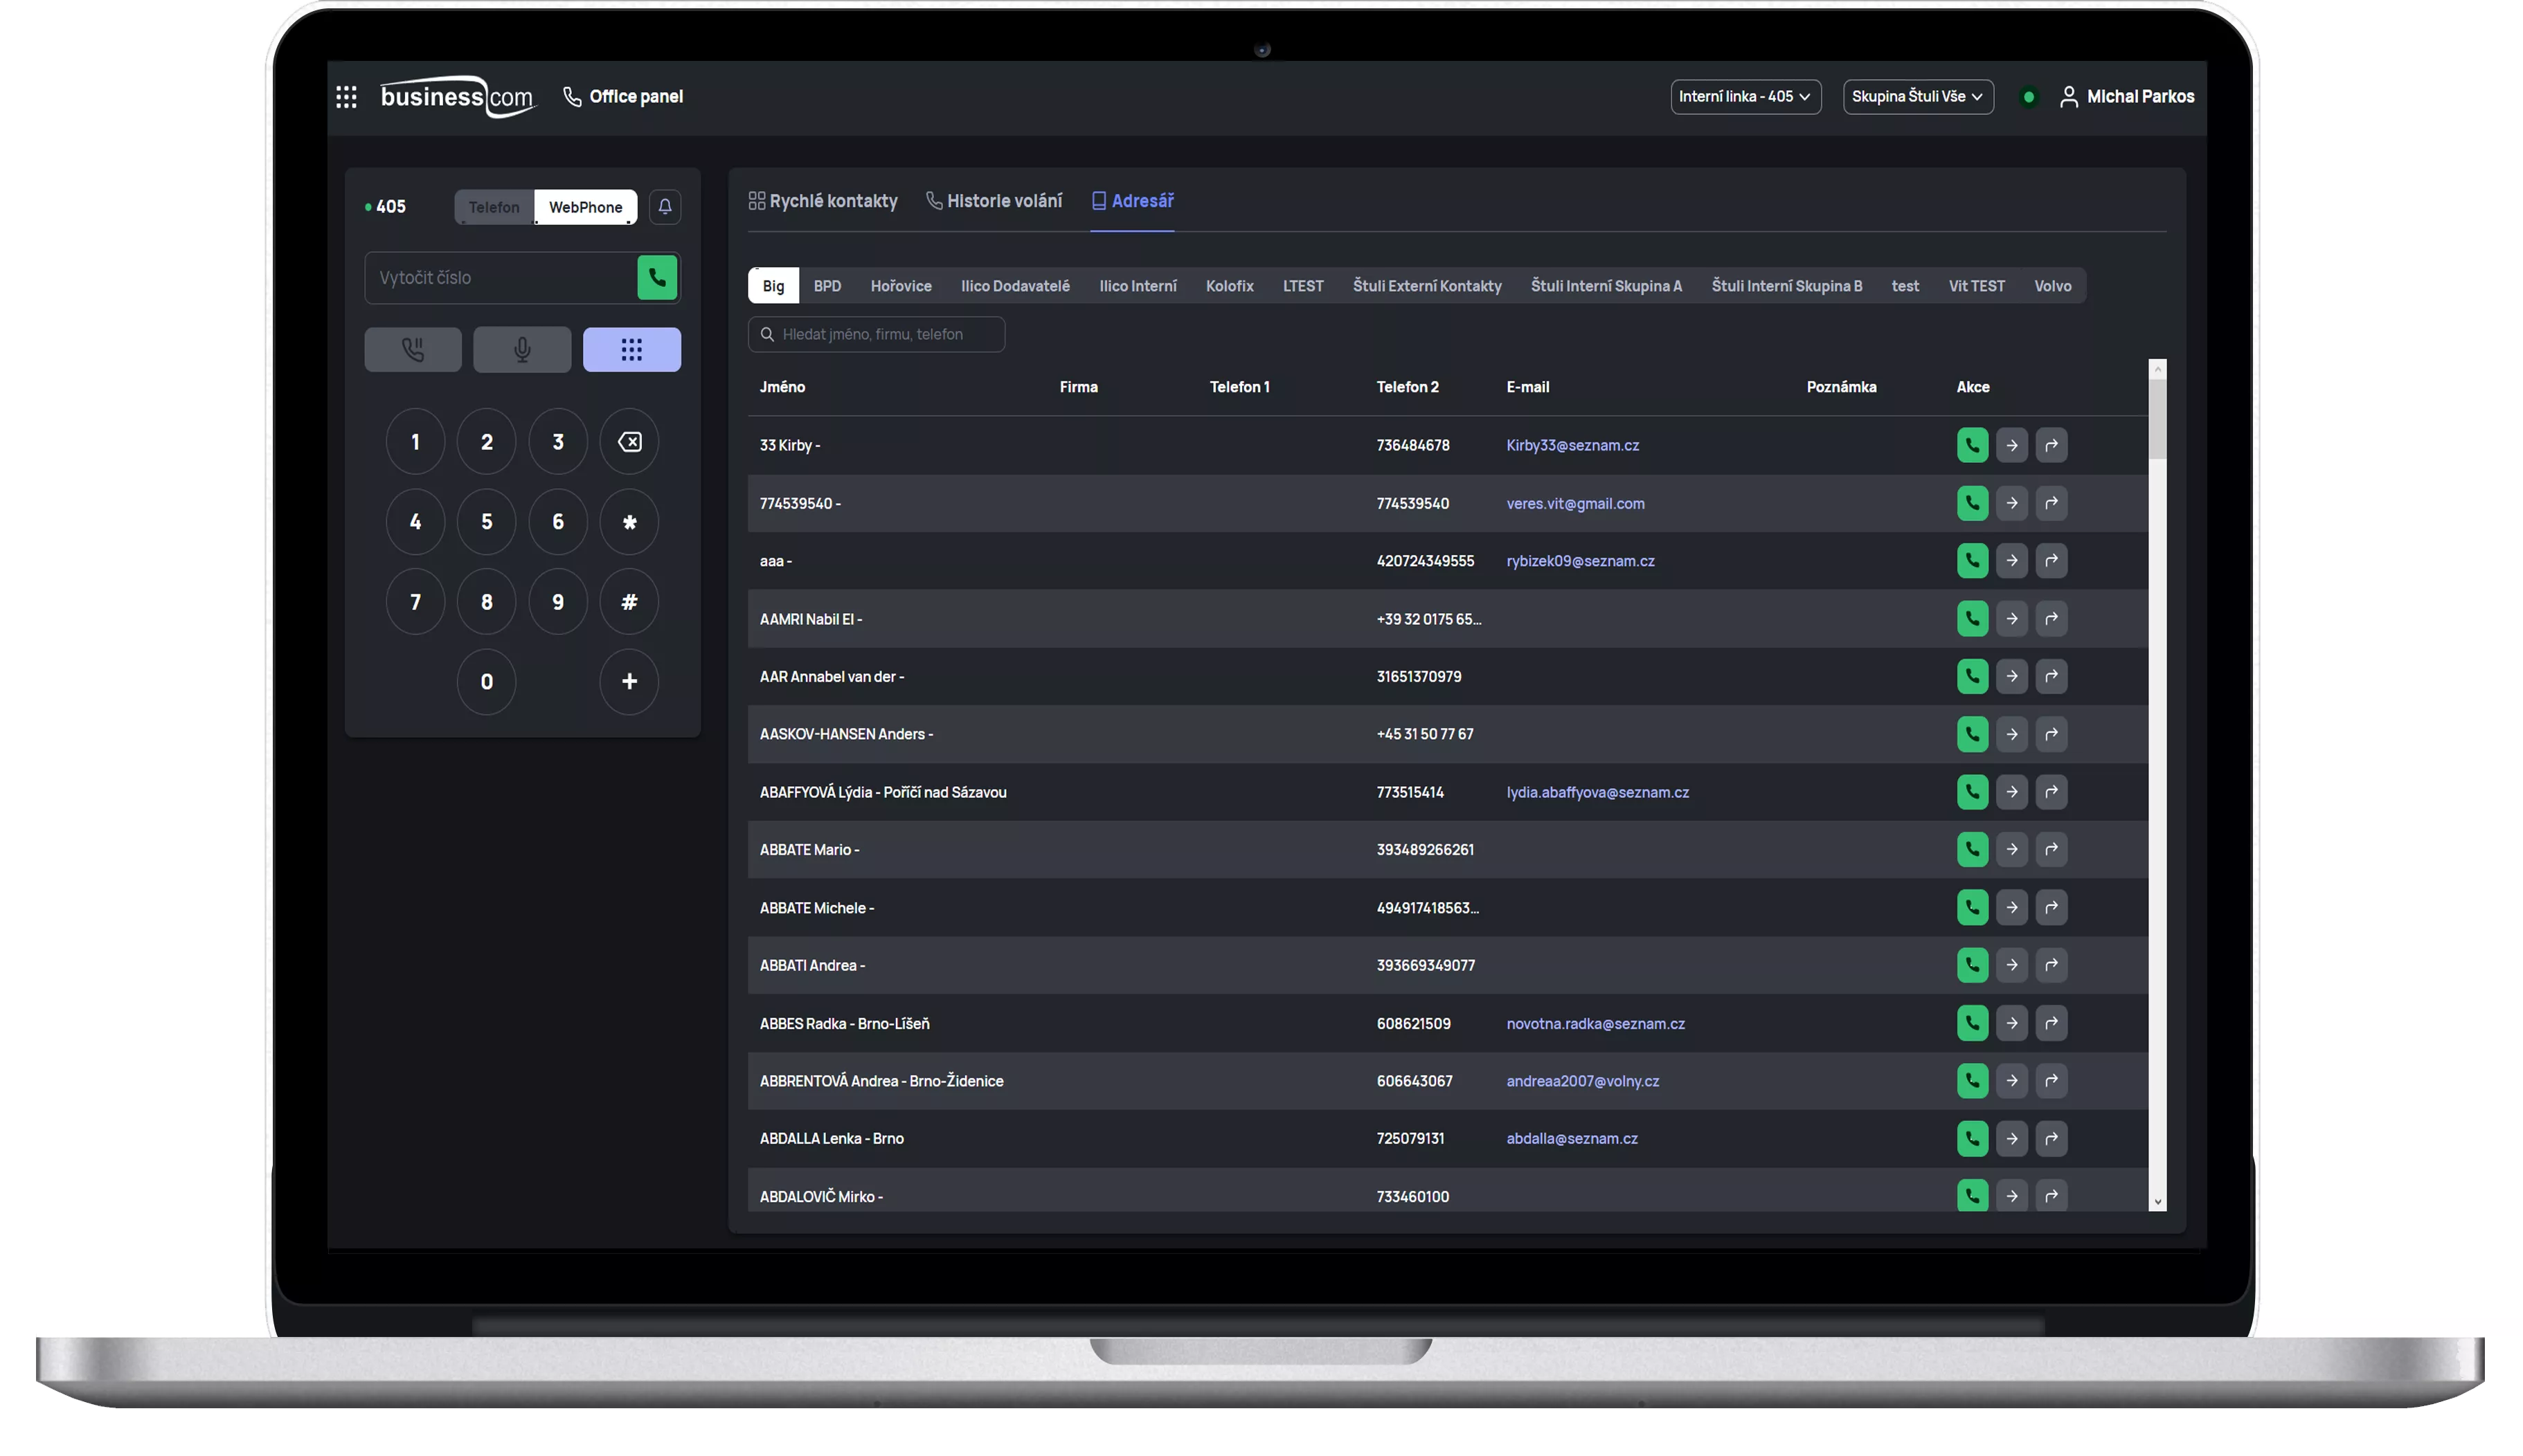Viewport: 2523px width, 1456px height.
Task: Open email novotna.radka@seznam.cz
Action: point(1595,1023)
